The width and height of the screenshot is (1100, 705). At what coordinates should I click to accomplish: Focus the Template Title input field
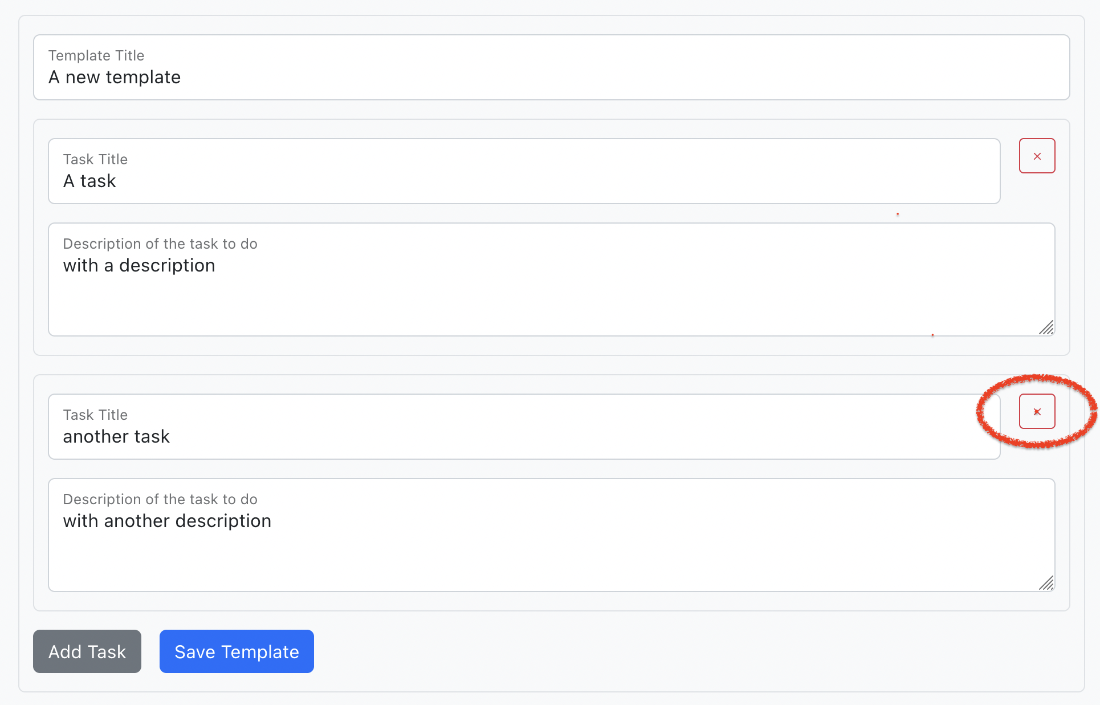click(551, 67)
